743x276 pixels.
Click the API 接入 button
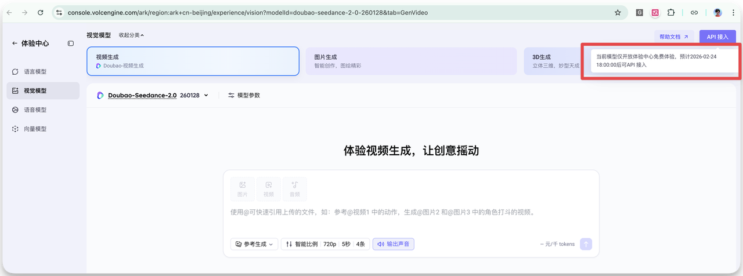click(717, 37)
